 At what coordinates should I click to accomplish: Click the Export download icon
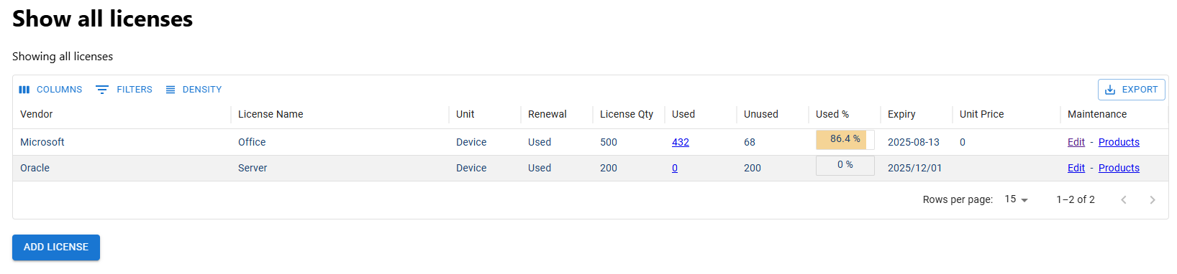coord(1110,90)
